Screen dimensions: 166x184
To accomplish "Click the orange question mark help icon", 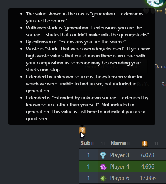I will click(x=82, y=130).
